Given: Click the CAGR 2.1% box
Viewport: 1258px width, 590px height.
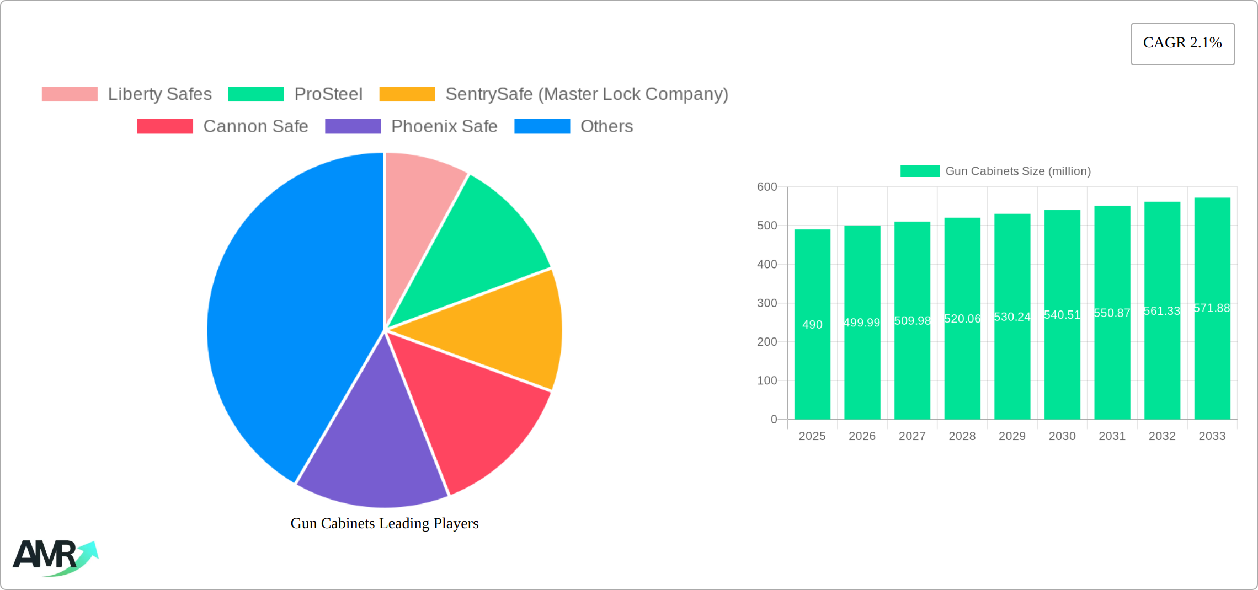Looking at the screenshot, I should [1182, 44].
